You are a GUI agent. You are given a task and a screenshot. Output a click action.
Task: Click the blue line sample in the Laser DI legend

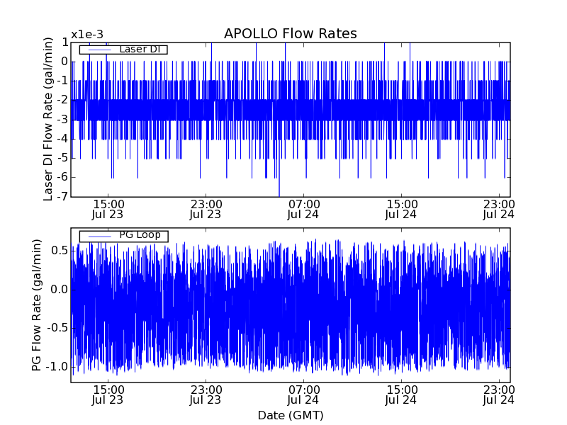tap(100, 50)
